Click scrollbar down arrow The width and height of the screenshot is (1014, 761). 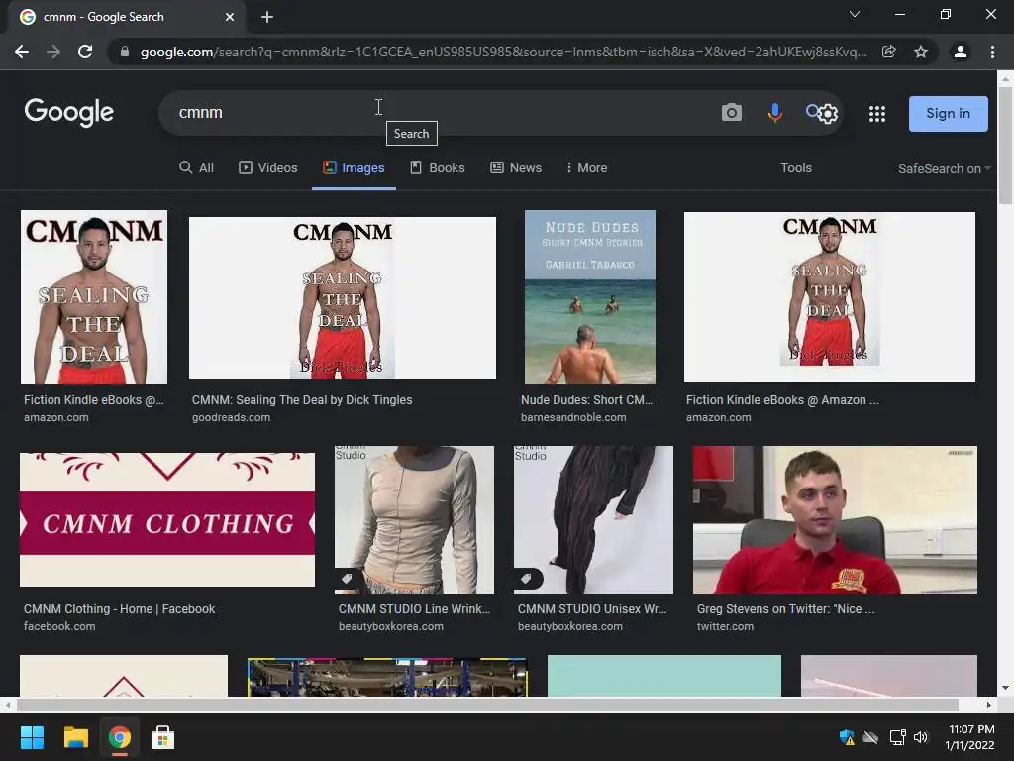coord(1005,688)
